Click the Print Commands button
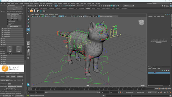The width and height of the screenshot is (172, 97). click(x=14, y=27)
